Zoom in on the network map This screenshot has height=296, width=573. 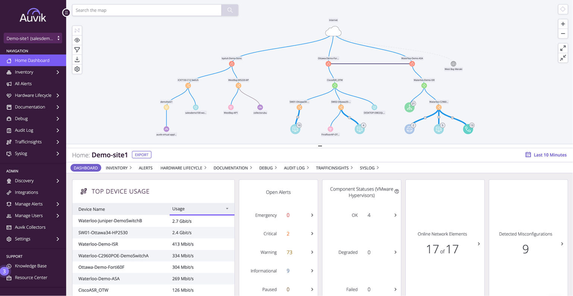[563, 24]
